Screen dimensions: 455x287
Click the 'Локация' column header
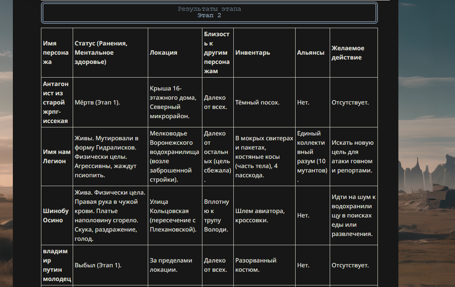[175, 53]
